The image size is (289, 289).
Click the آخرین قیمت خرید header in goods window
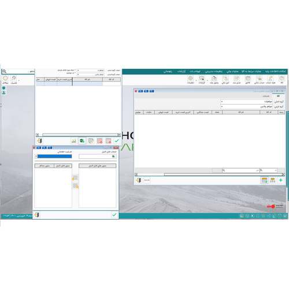pyautogui.click(x=183, y=112)
